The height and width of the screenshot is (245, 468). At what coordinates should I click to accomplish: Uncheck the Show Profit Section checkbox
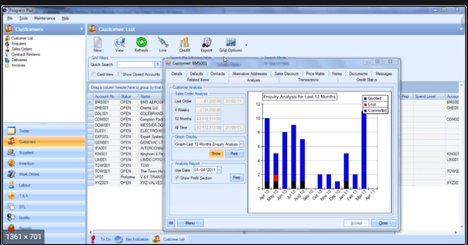coord(177,178)
